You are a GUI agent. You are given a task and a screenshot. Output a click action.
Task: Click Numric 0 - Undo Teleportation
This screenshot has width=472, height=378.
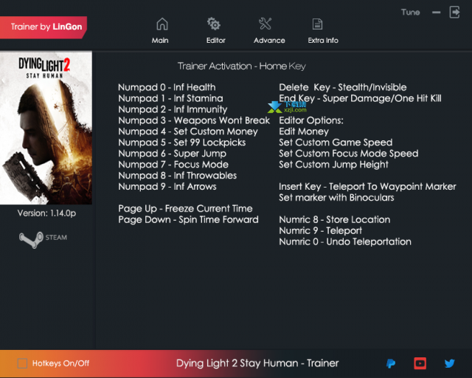345,241
